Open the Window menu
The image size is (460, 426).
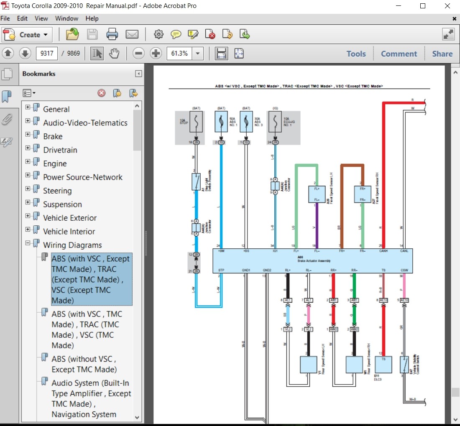point(66,18)
